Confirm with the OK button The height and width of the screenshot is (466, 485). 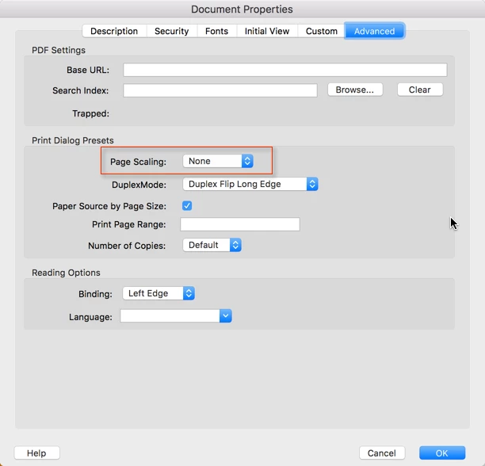click(442, 453)
